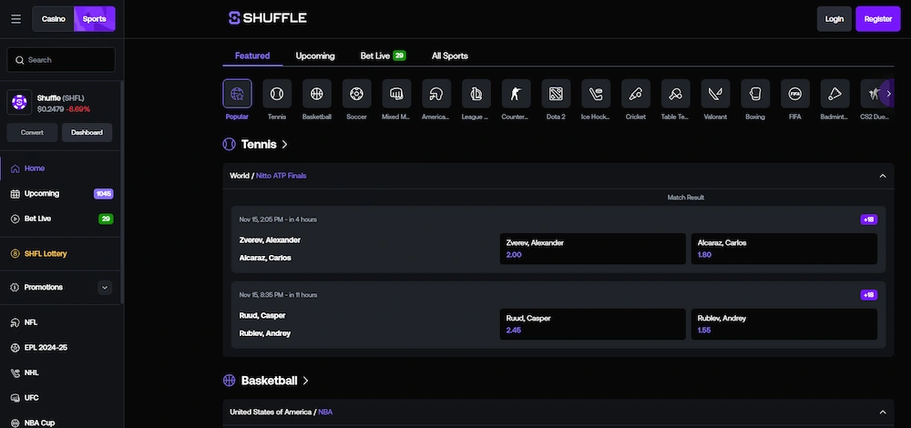911x428 pixels.
Task: Click "Nov 15, 2:05 PM - in 4 hours"
Action: [278, 219]
